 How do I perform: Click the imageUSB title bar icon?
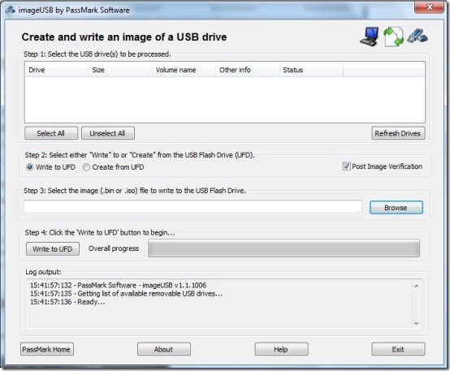[10, 10]
